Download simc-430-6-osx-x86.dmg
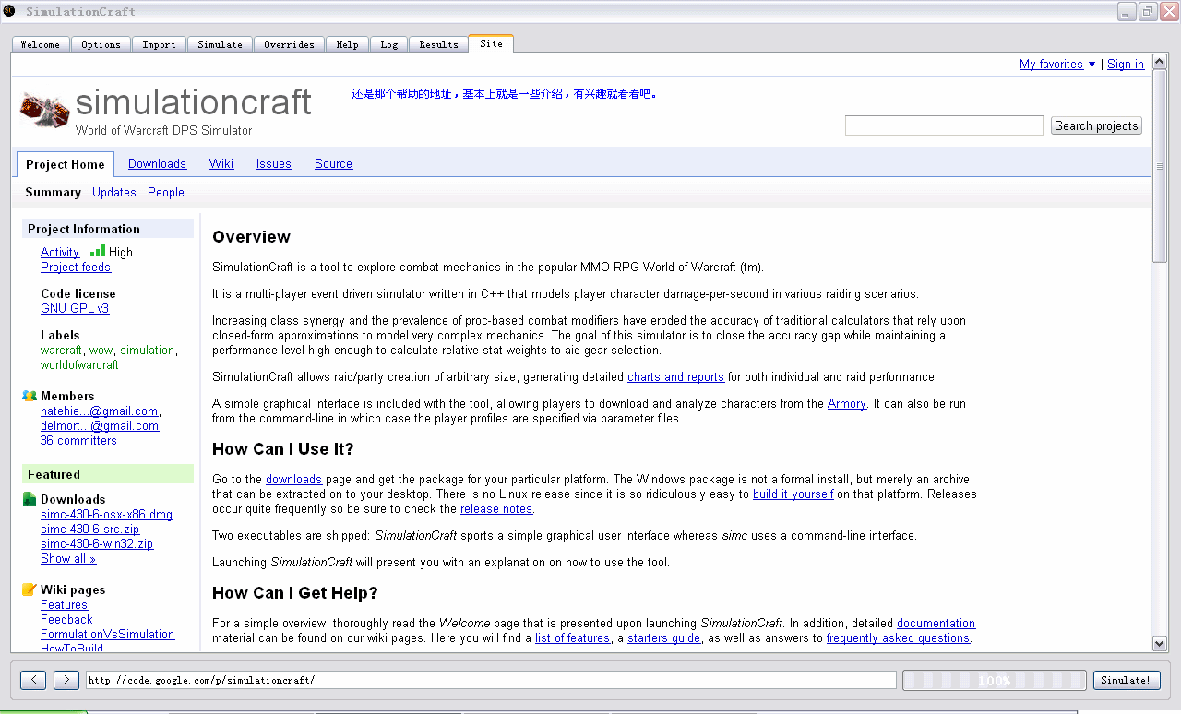 click(107, 514)
